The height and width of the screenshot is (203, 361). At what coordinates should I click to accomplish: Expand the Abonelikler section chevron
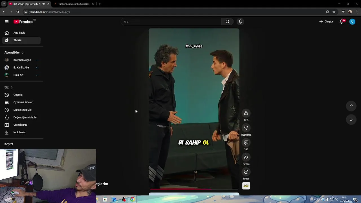(23, 53)
